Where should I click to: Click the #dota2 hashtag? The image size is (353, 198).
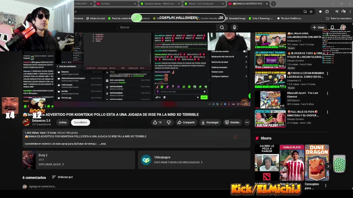pyautogui.click(x=61, y=133)
